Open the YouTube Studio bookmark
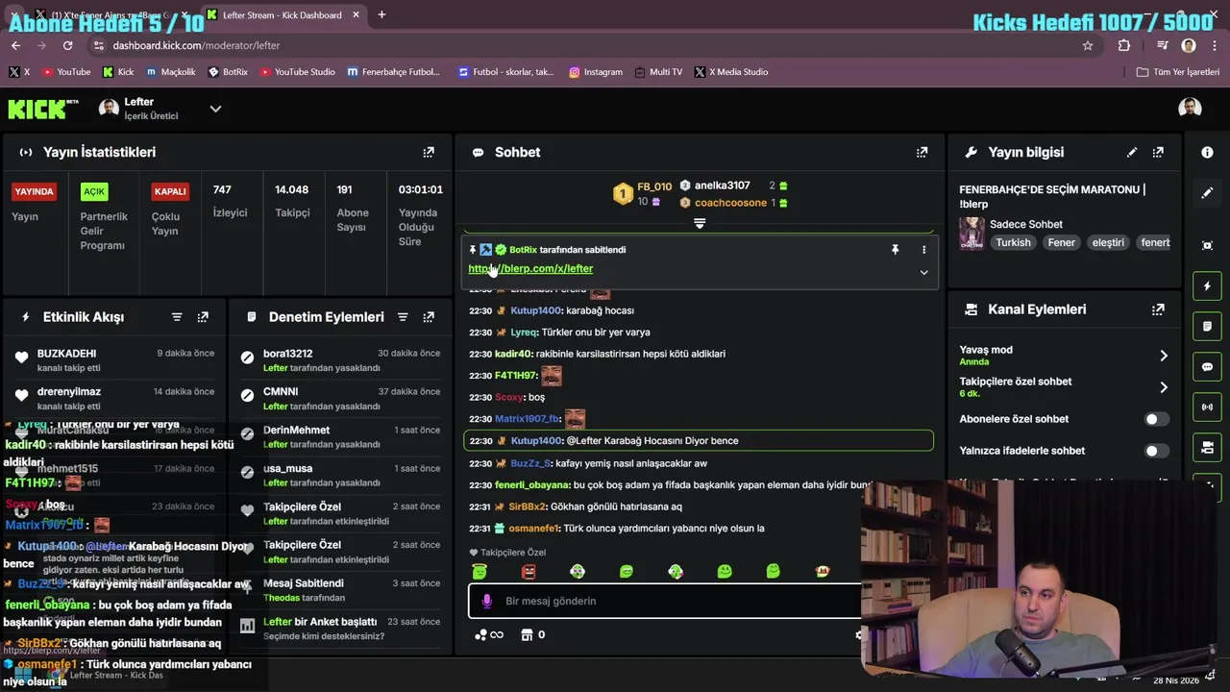 point(297,72)
